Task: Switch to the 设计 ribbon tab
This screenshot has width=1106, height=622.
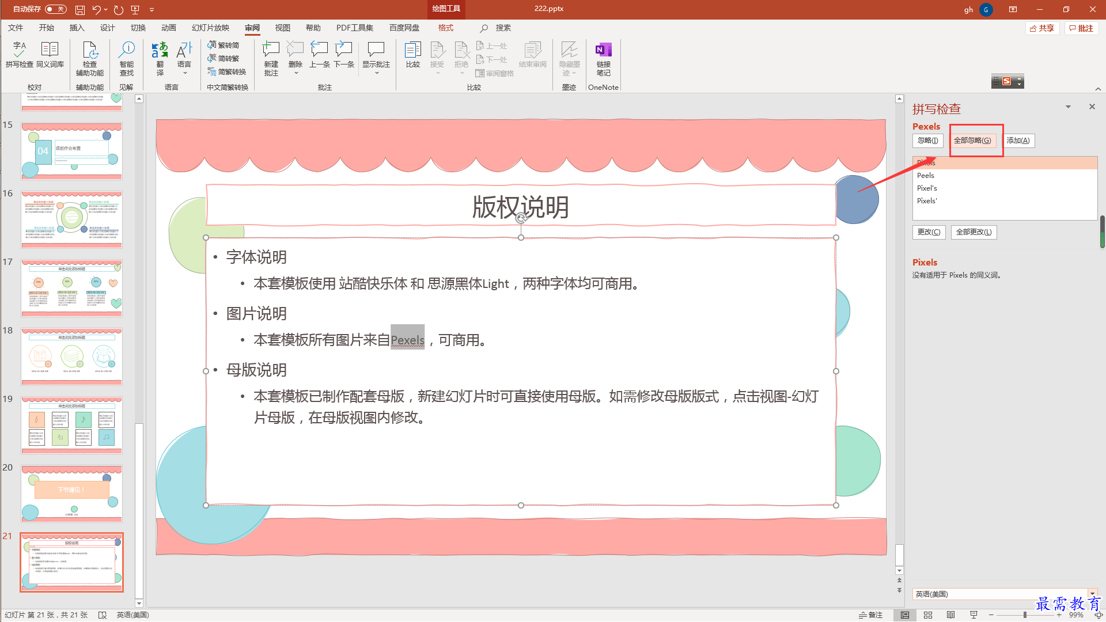Action: click(x=108, y=28)
